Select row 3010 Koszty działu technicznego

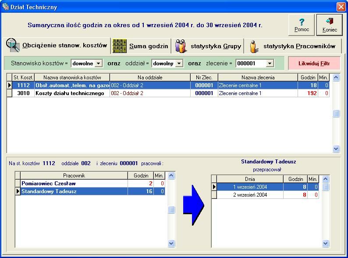[x=168, y=93]
